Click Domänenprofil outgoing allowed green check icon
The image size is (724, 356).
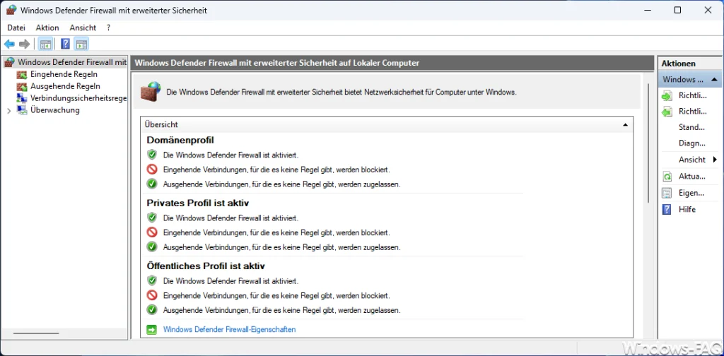(x=152, y=184)
